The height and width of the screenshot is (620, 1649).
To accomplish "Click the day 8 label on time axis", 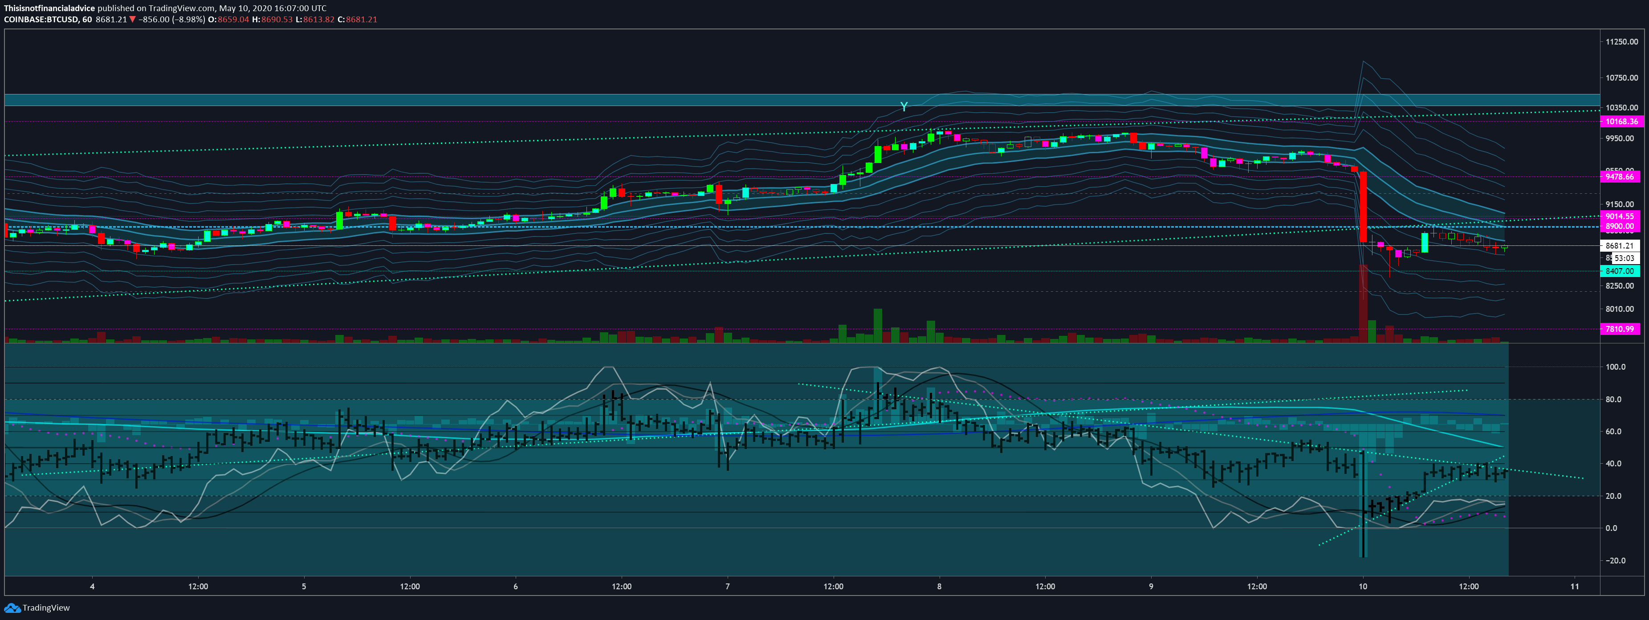I will (940, 587).
